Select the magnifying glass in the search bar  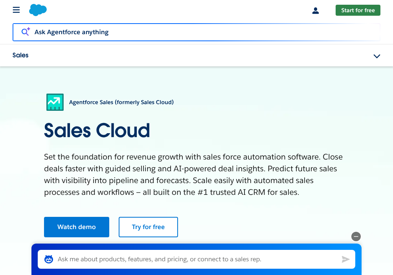24,32
